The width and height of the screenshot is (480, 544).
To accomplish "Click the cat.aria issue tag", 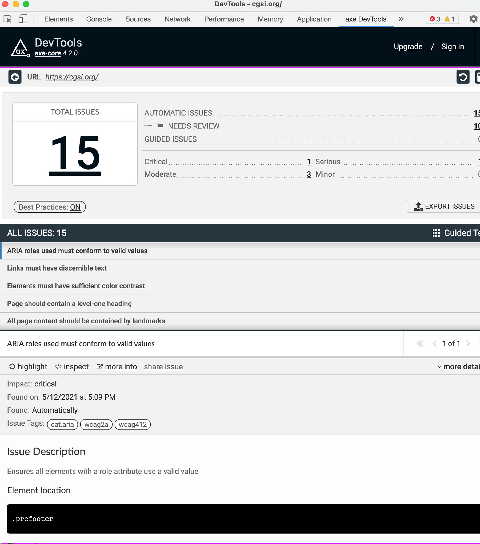I will click(62, 424).
